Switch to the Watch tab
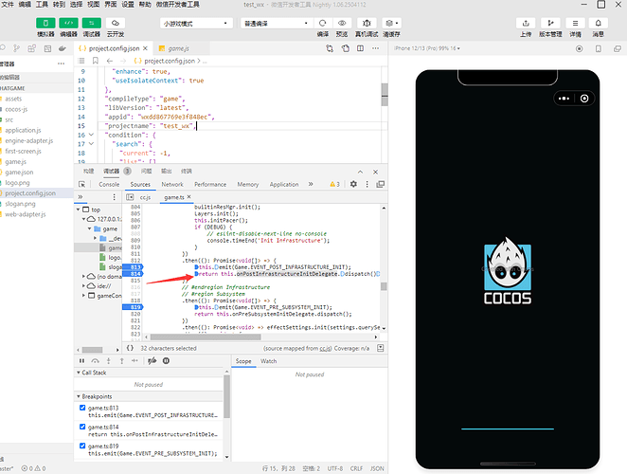Viewport: 627px width, 474px height. tap(269, 361)
